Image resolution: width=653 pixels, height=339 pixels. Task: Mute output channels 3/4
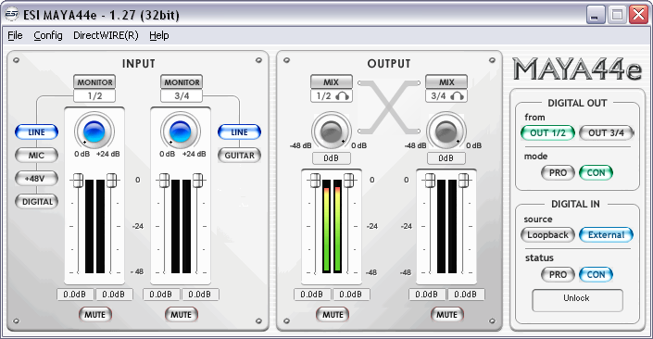coord(446,314)
